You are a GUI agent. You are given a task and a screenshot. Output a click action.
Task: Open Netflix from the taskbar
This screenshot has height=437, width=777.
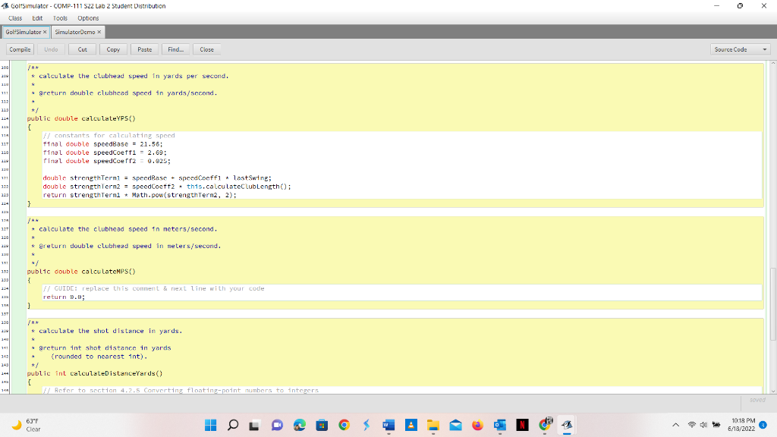[522, 425]
